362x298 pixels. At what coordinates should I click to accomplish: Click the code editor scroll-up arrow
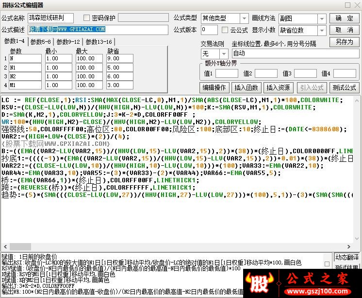pyautogui.click(x=357, y=100)
